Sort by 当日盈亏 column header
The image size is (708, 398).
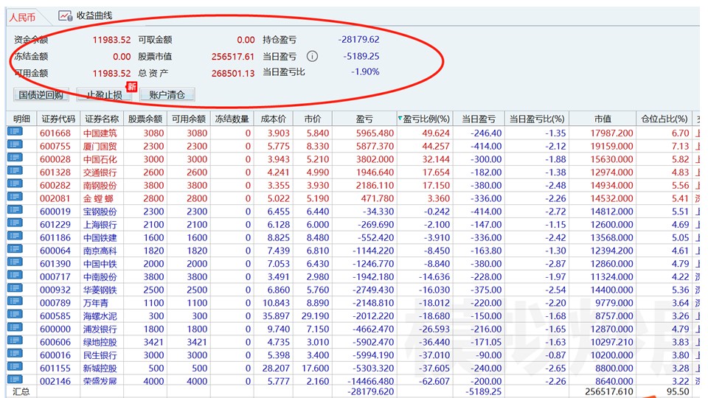click(x=478, y=119)
